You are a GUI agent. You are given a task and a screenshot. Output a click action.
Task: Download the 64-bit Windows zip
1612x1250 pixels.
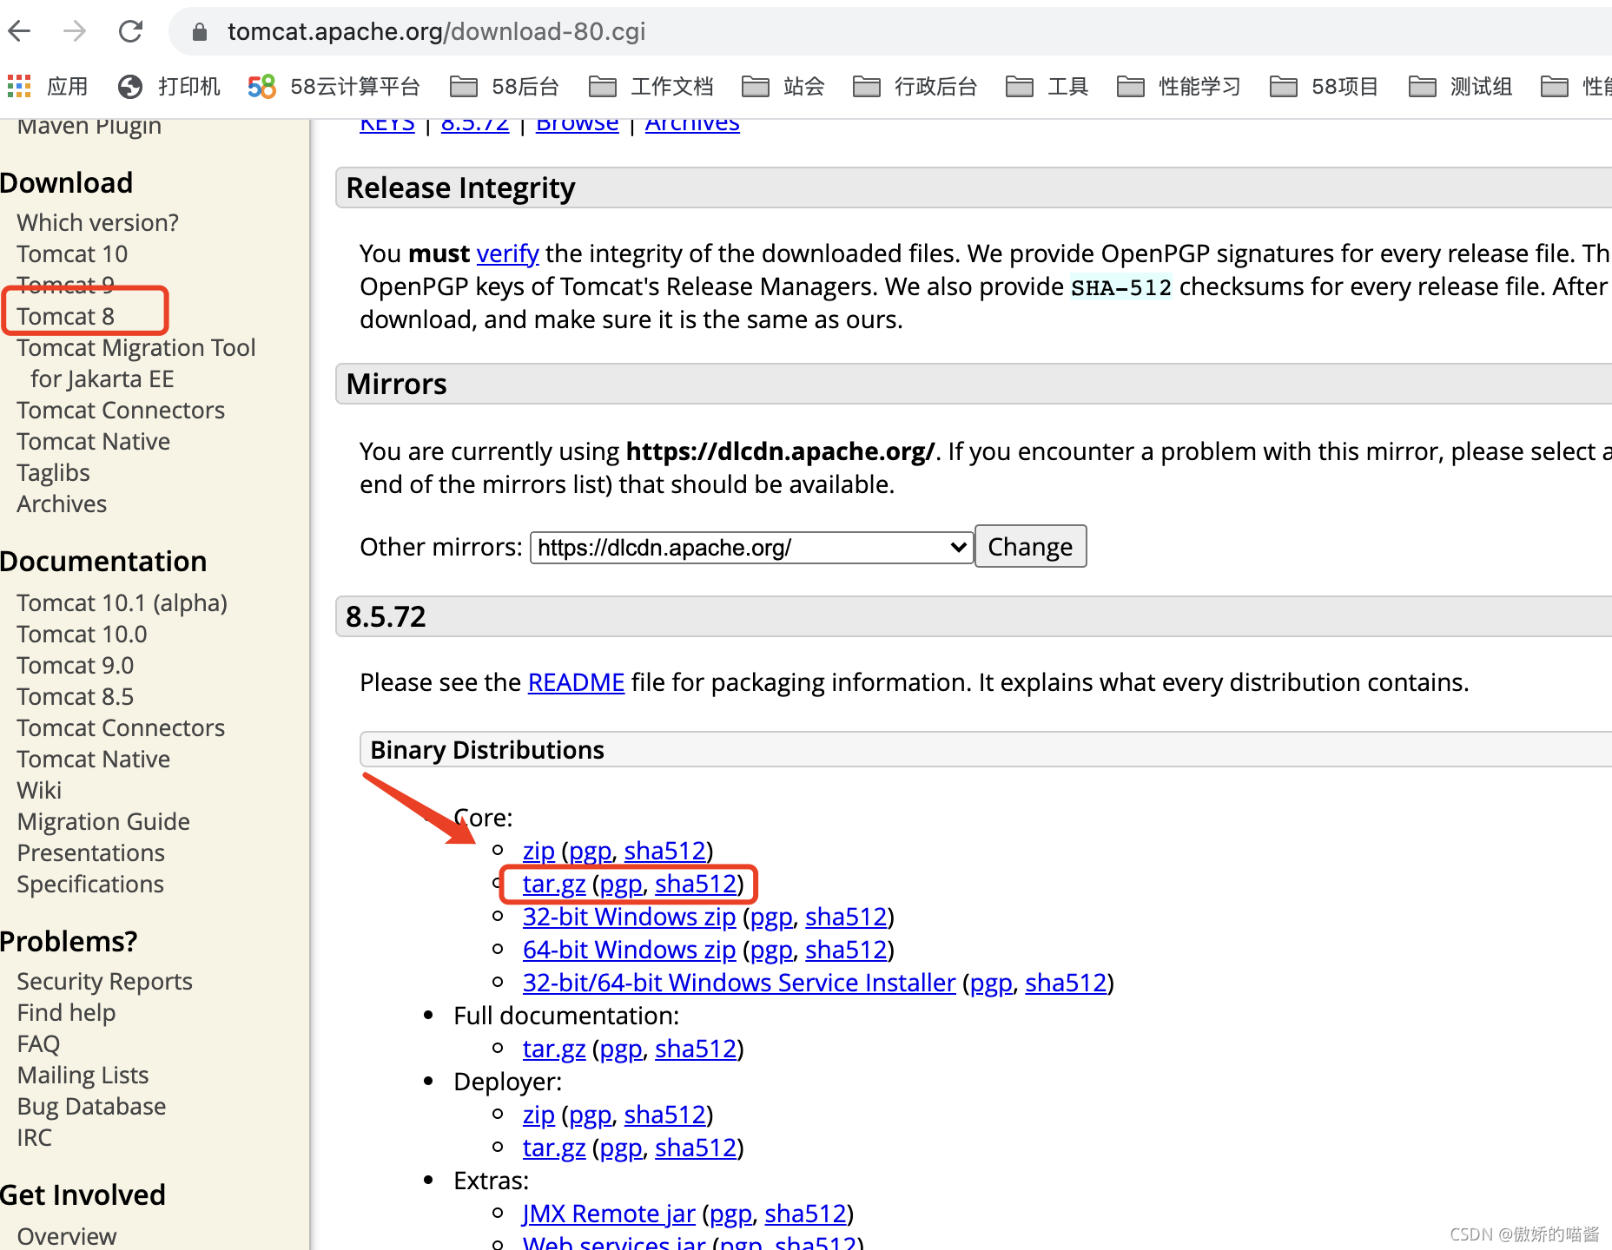[629, 950]
